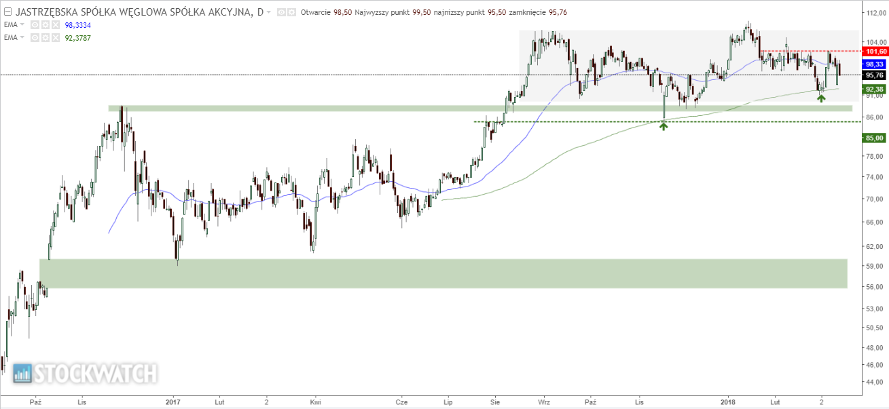Click the Lip label on the time axis

coord(448,402)
